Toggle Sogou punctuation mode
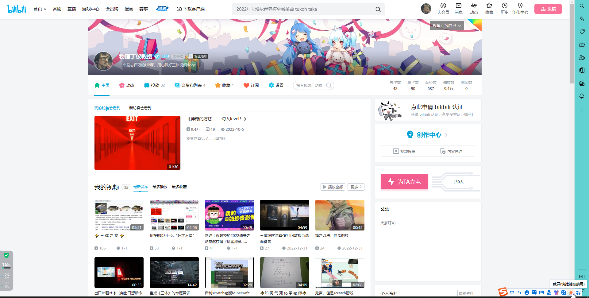Image resolution: width=589 pixels, height=298 pixels. click(x=519, y=292)
